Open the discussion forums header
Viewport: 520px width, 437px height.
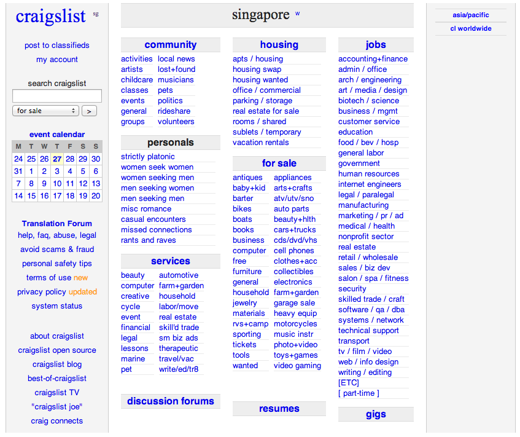(171, 401)
